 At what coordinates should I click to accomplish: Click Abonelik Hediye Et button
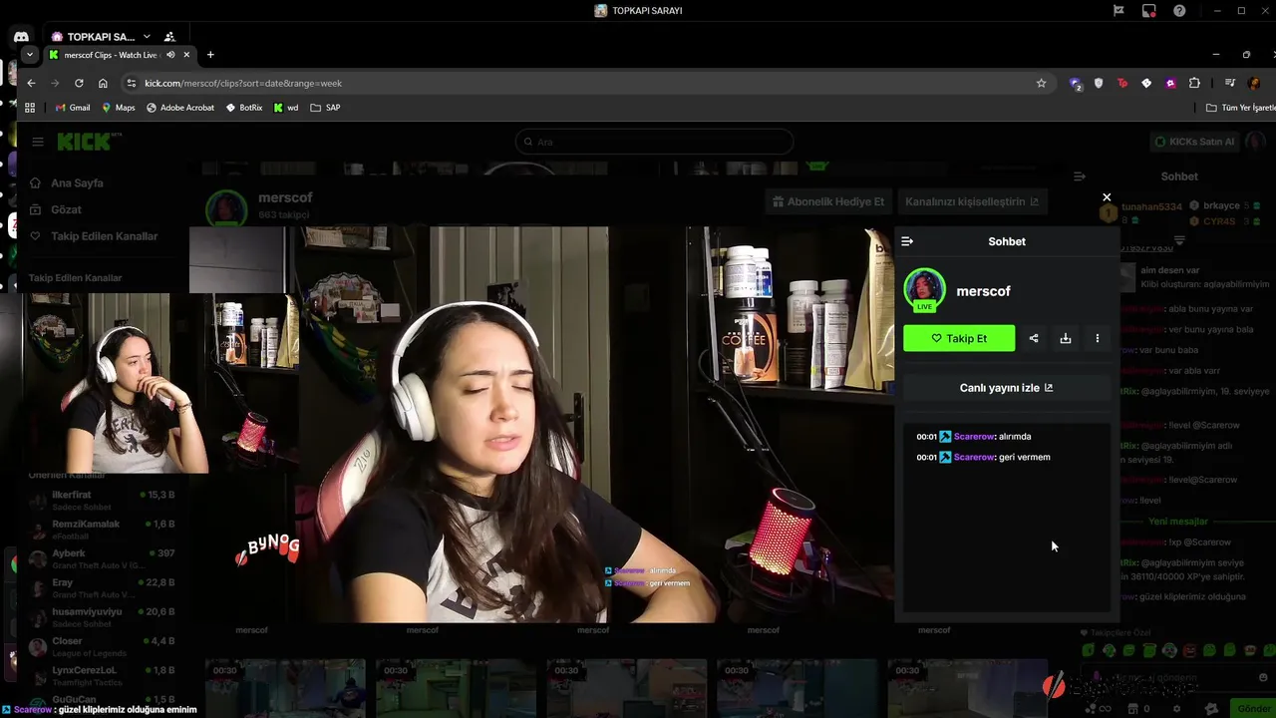point(828,201)
